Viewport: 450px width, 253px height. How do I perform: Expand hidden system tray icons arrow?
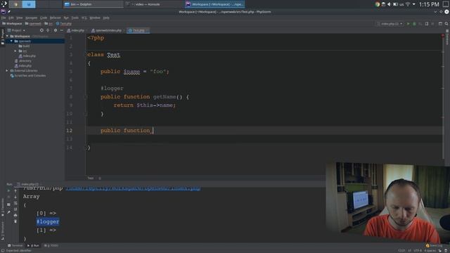(414, 4)
